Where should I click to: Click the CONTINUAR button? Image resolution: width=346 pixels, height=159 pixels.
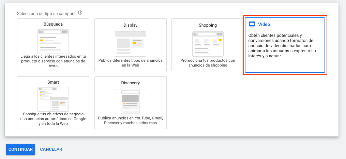coord(20,149)
